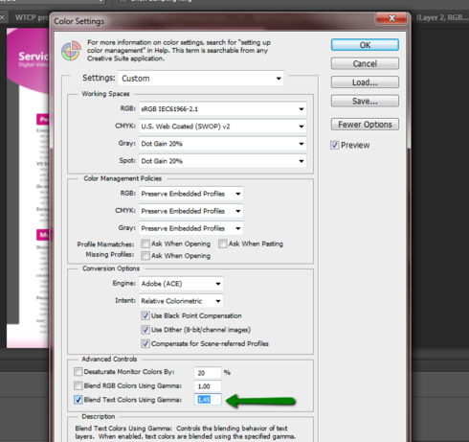The height and width of the screenshot is (442, 469).
Task: Click the color wheel icon in dialog
Action: (x=71, y=51)
